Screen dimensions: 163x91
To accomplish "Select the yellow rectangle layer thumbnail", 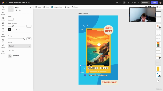I will 158,69.
